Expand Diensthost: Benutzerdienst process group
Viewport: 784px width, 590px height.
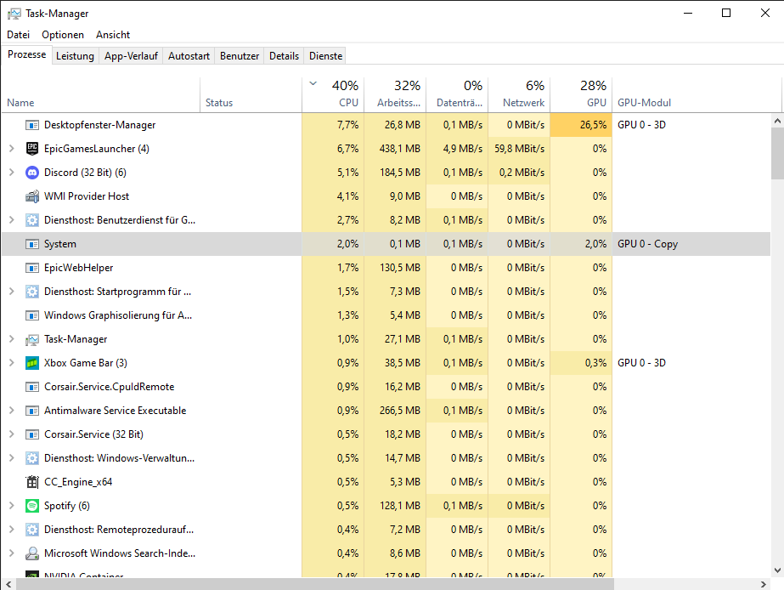12,220
